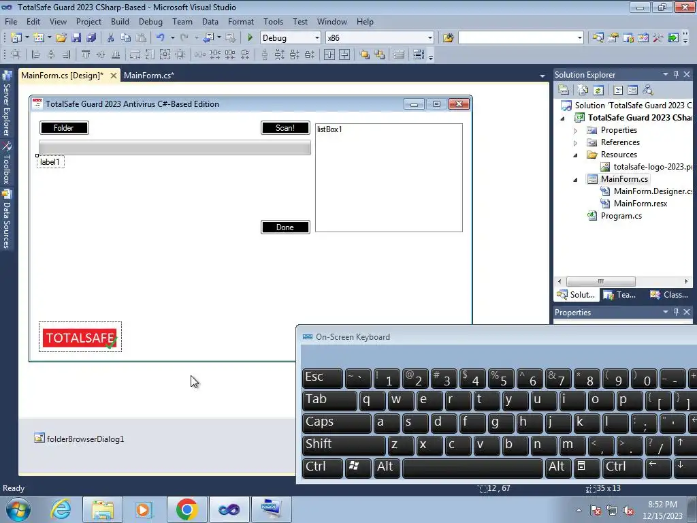Viewport: 697px width, 523px height.
Task: Open the Data Sources side panel
Action: [x=7, y=219]
